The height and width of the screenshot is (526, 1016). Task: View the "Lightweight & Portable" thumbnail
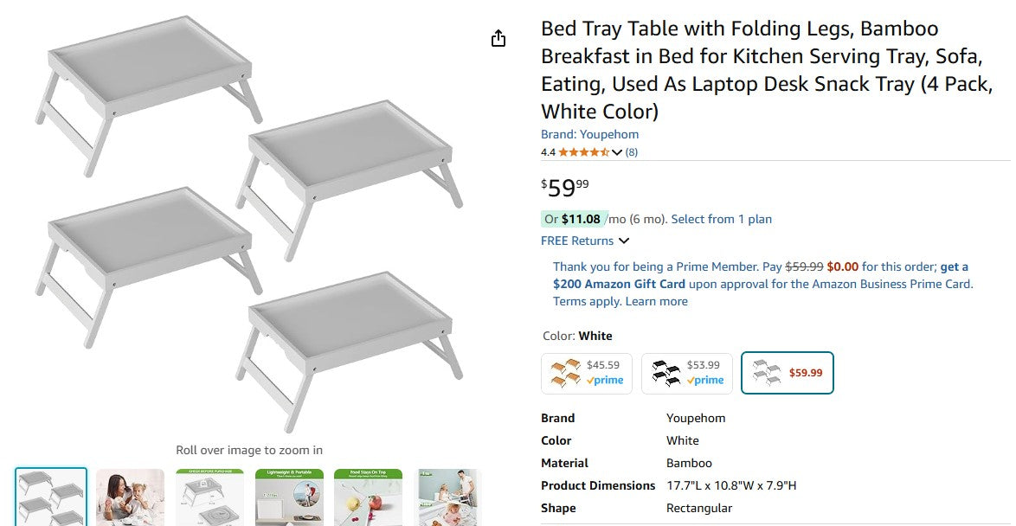[x=289, y=497]
